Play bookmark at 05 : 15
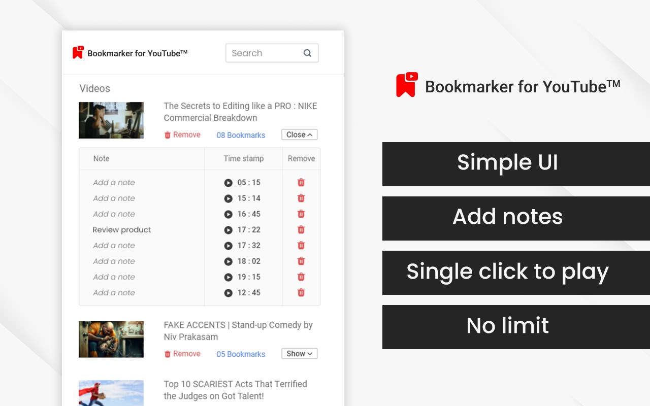The width and height of the screenshot is (650, 406). click(229, 183)
